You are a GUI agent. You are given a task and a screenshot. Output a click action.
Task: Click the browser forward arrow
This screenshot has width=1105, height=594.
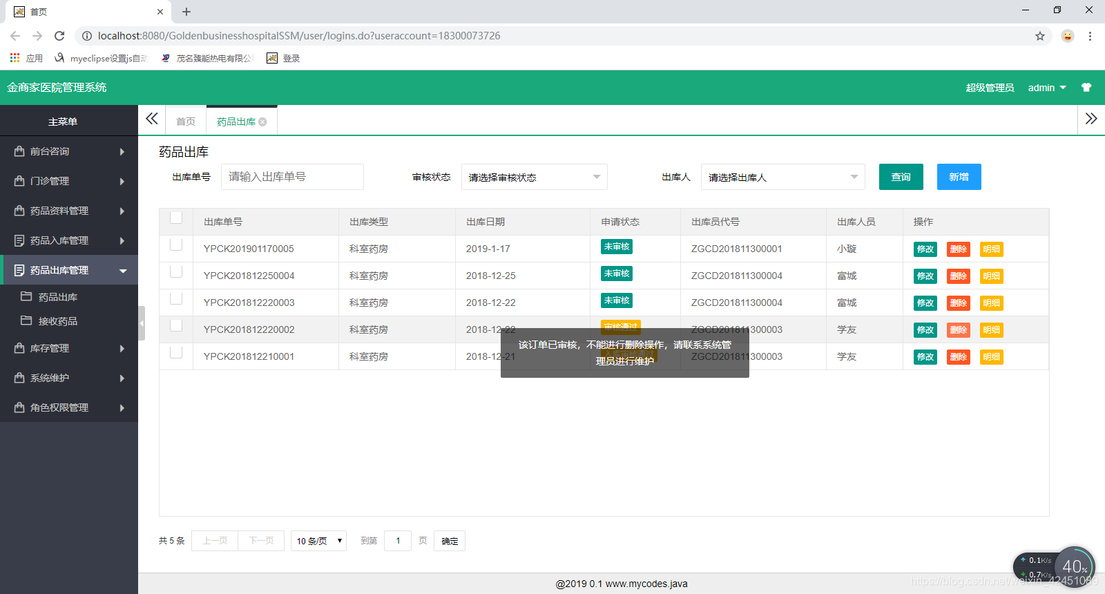pos(37,36)
